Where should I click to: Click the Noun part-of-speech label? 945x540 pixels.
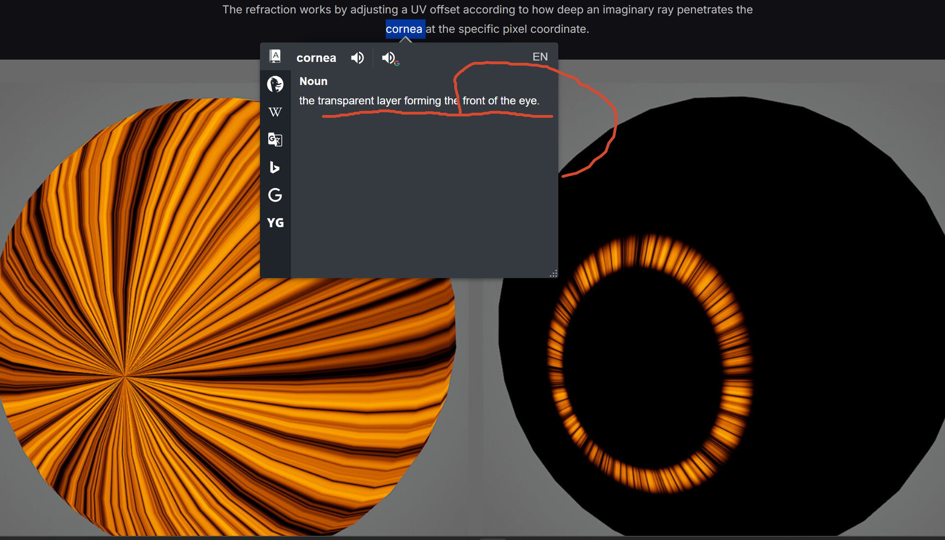click(314, 81)
